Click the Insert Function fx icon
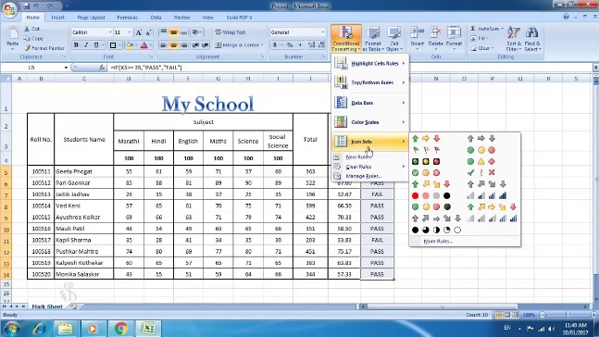Viewport: 599px width, 337px height. [102, 68]
